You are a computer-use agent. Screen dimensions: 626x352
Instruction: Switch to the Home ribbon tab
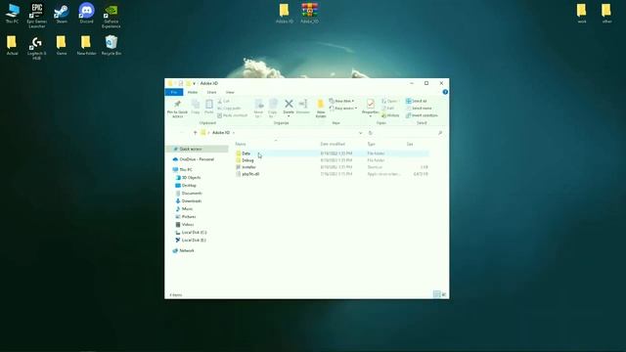[193, 92]
